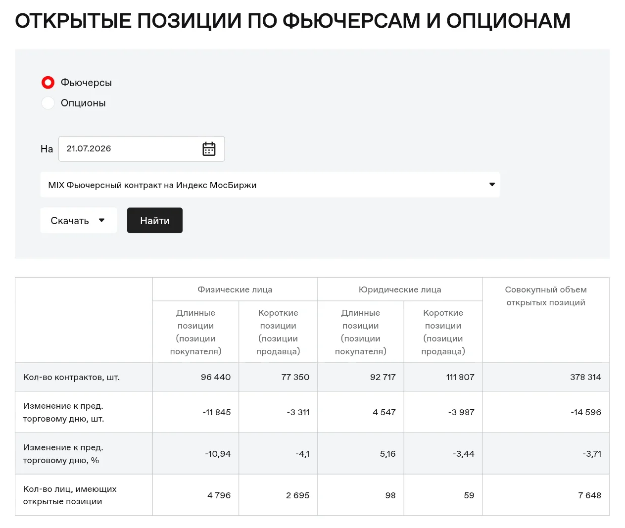Click the value 4 547

385,412
